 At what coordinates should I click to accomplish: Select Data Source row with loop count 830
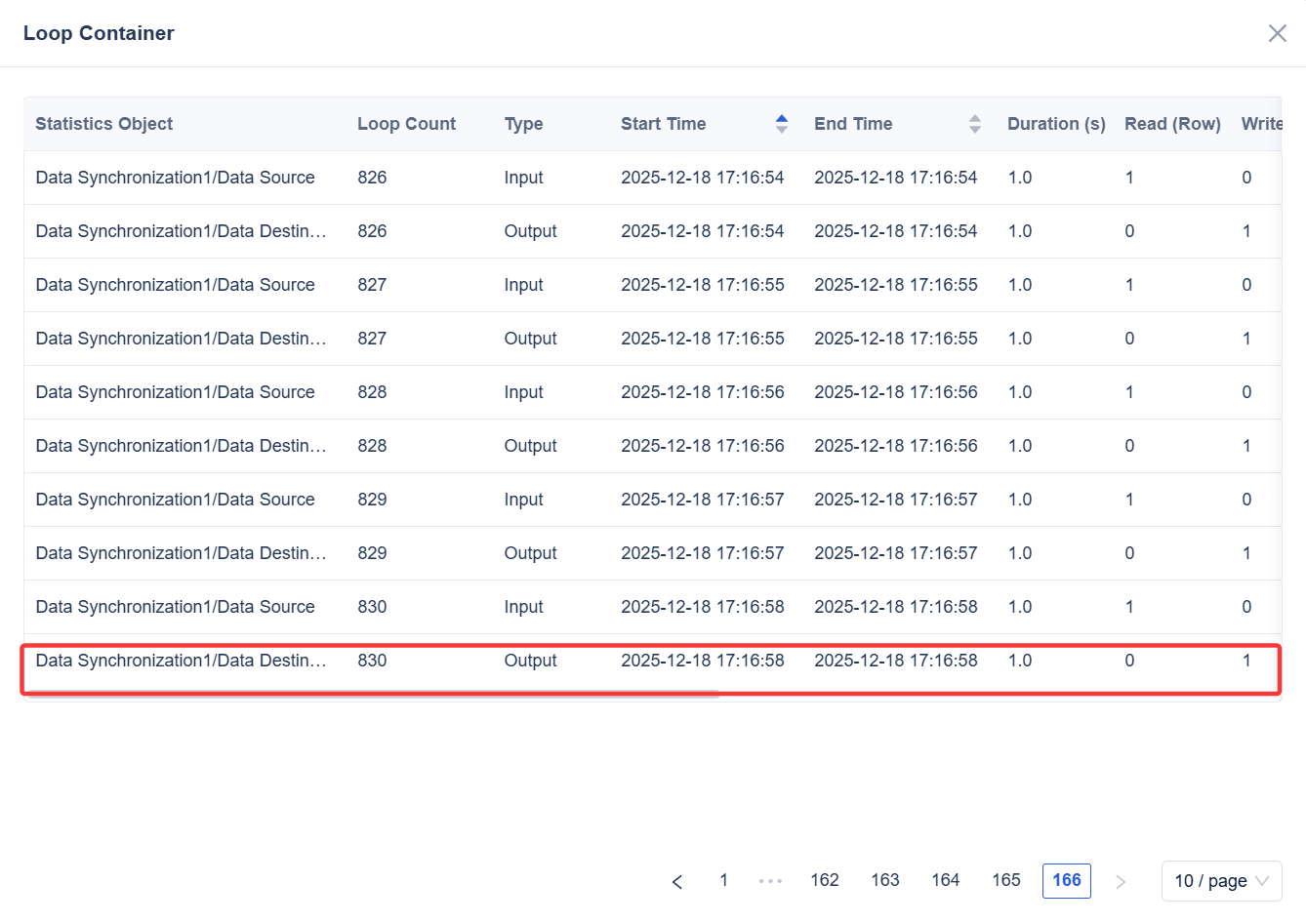(652, 607)
